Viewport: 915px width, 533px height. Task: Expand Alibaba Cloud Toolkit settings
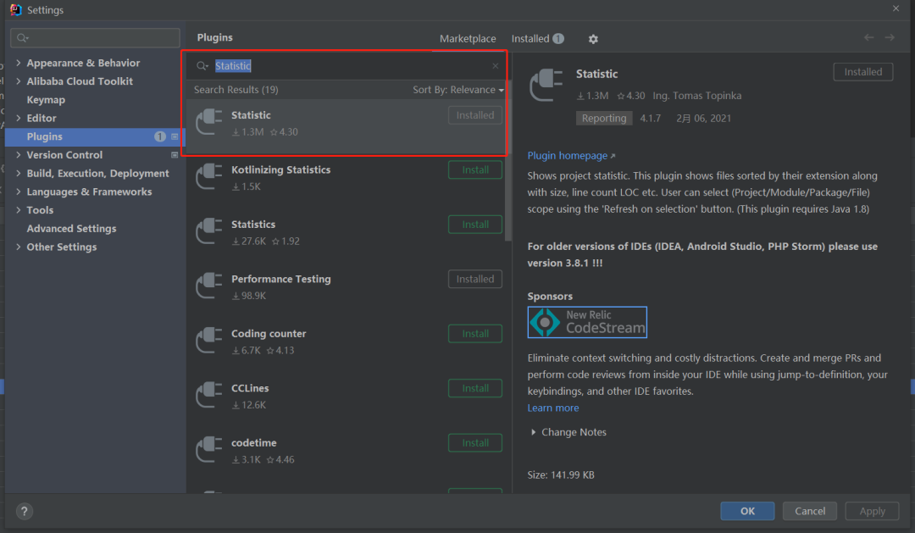click(18, 81)
